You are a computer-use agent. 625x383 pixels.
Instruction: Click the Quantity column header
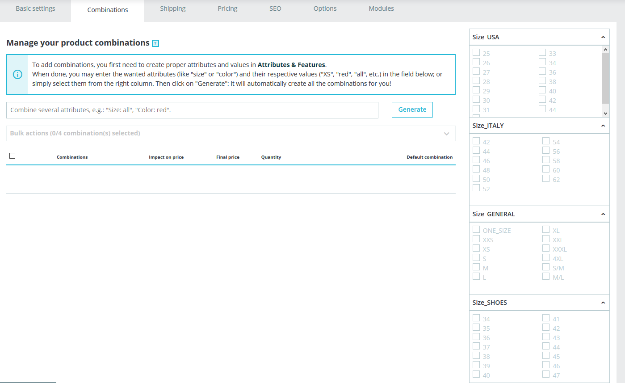click(x=271, y=157)
